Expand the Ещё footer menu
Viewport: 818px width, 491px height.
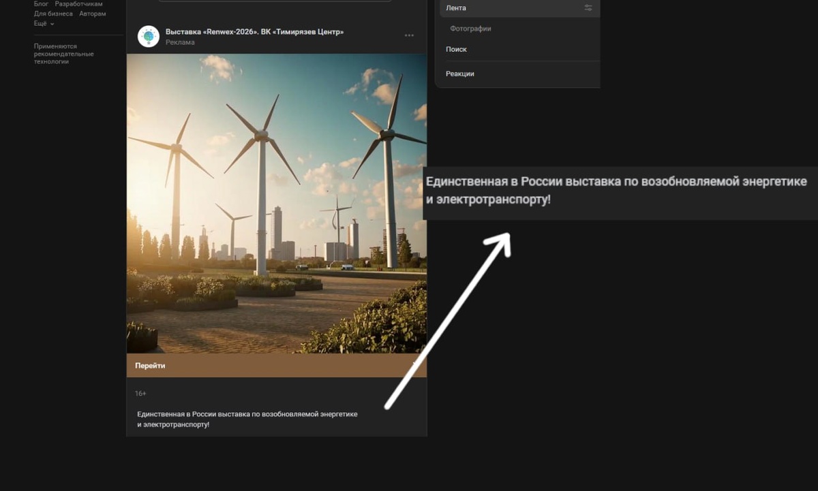pyautogui.click(x=44, y=23)
